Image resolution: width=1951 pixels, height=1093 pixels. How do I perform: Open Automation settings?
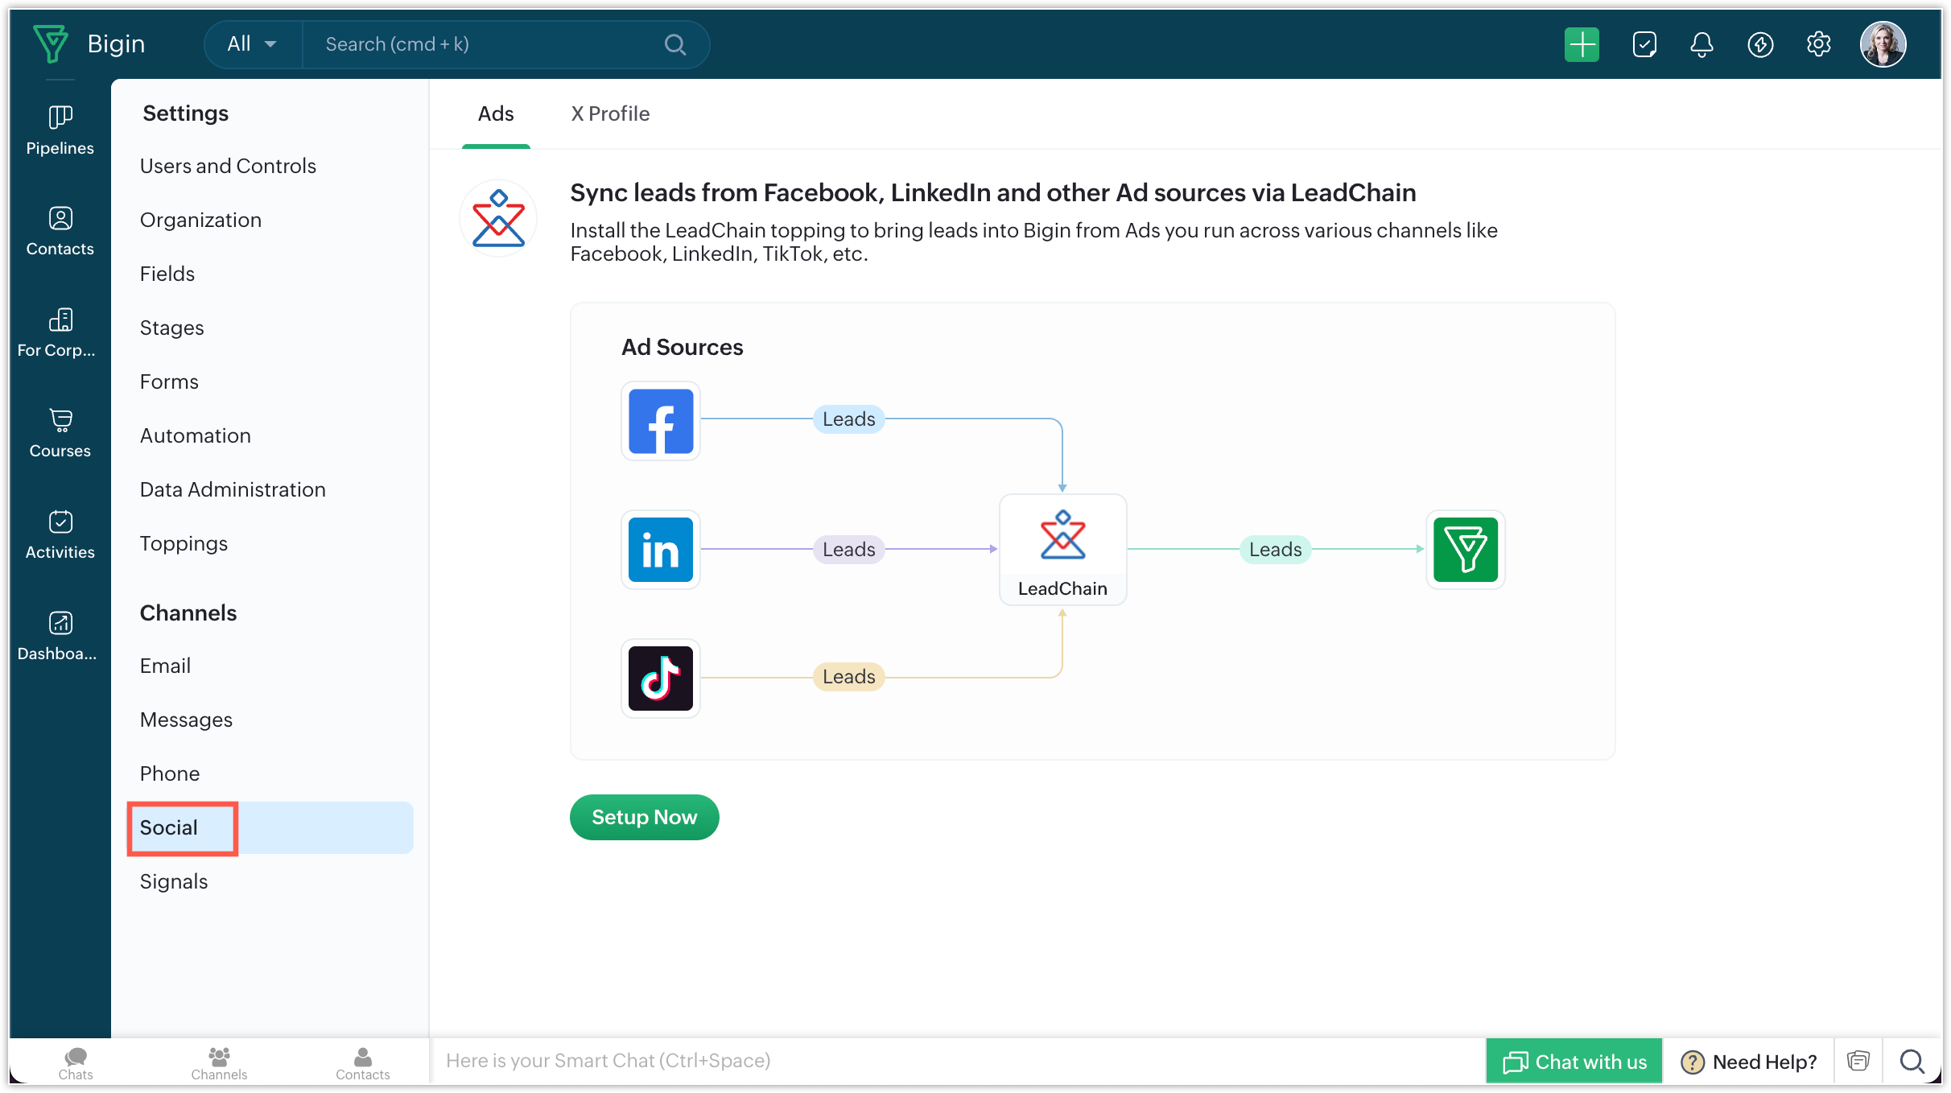tap(196, 435)
